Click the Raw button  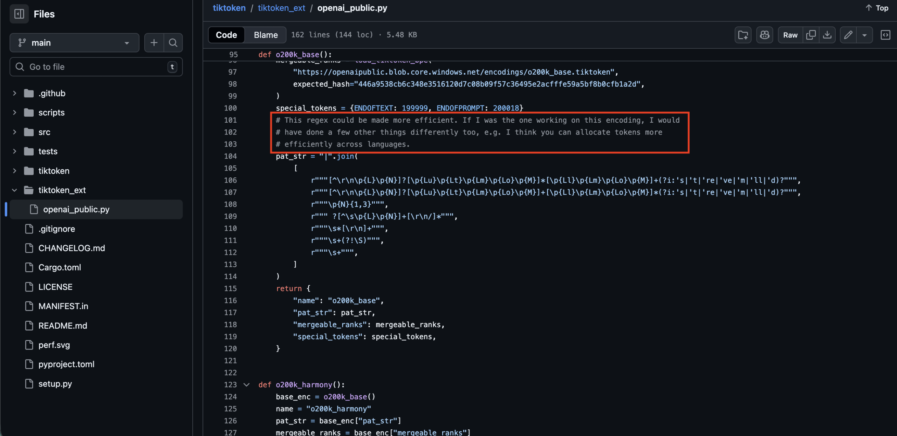point(790,35)
